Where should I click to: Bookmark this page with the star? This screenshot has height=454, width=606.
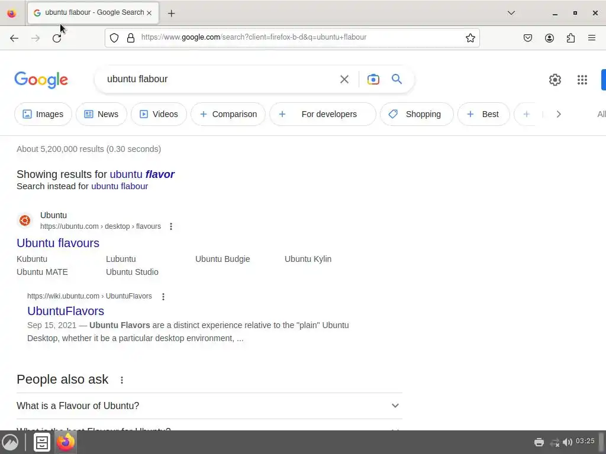[470, 38]
